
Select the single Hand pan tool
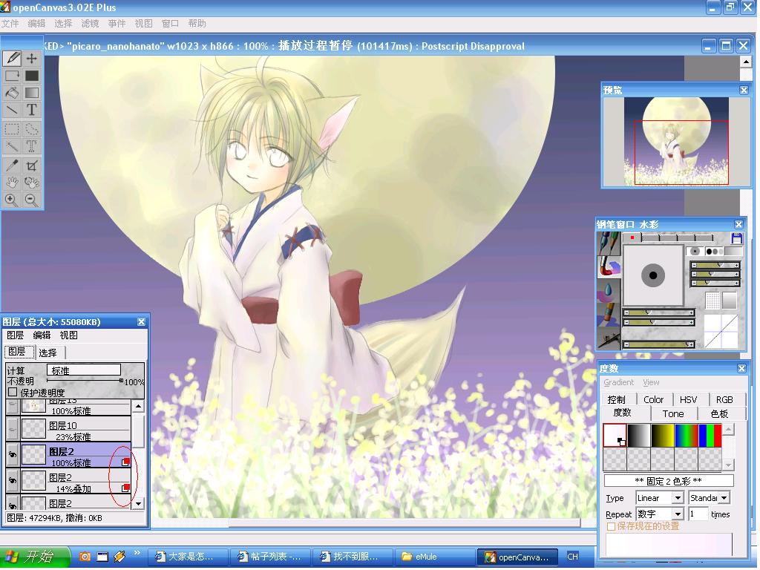pos(12,183)
